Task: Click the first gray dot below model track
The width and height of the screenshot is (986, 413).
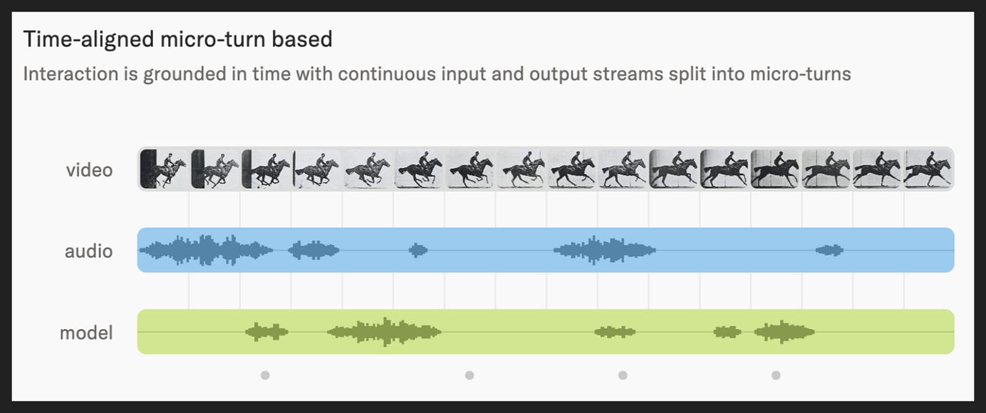Action: [265, 375]
